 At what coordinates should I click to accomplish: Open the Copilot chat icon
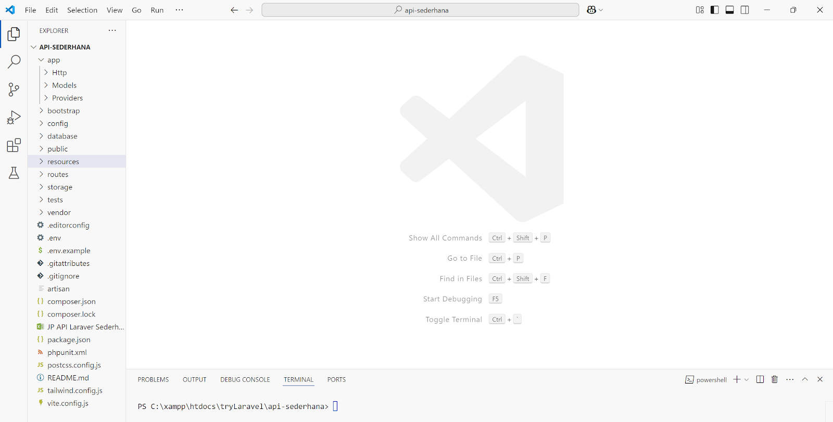pos(591,10)
